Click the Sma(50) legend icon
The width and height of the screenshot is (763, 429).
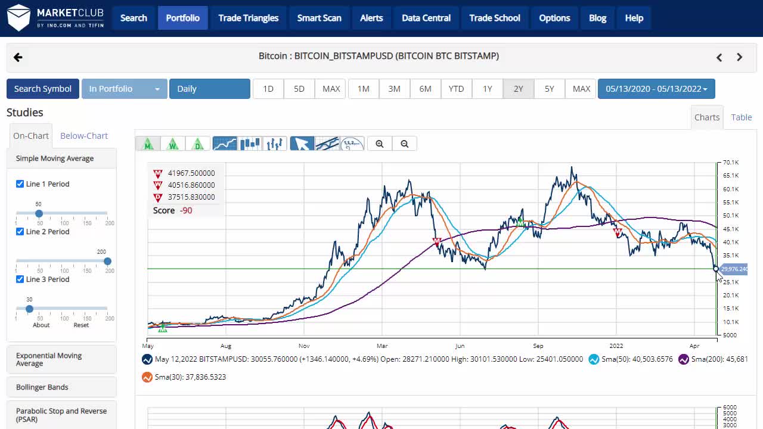click(594, 359)
